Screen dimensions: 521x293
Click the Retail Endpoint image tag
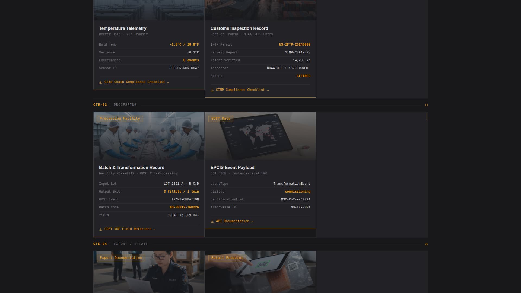227,258
